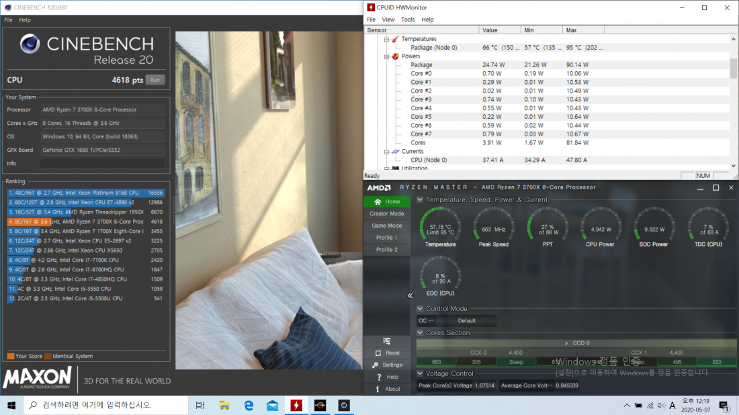
Task: Click the network icon in system tray
Action: [650, 406]
